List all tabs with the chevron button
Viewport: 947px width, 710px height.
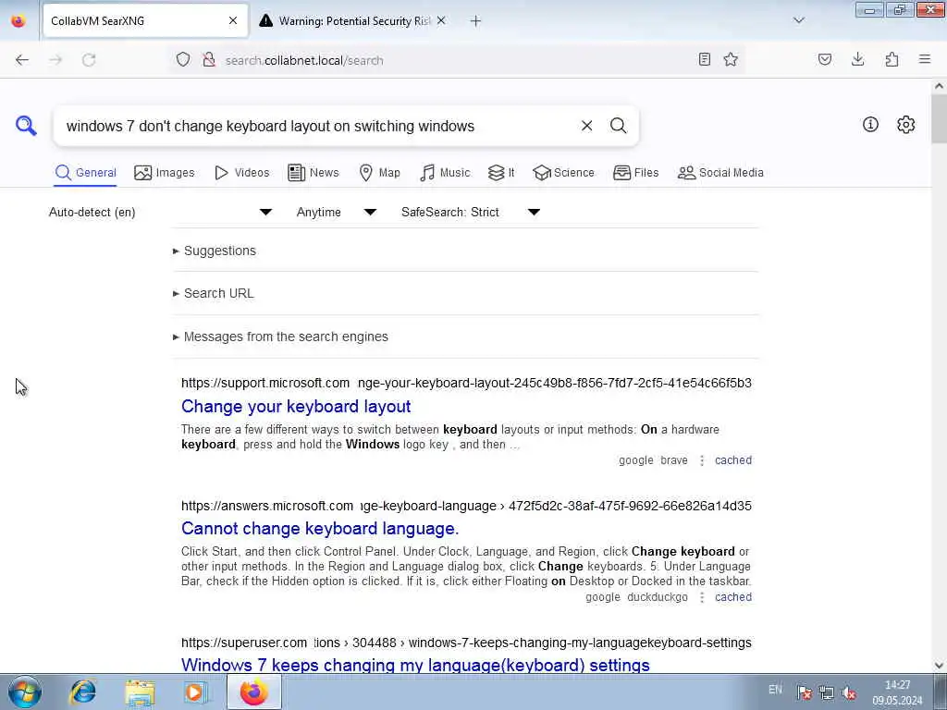[x=799, y=20]
